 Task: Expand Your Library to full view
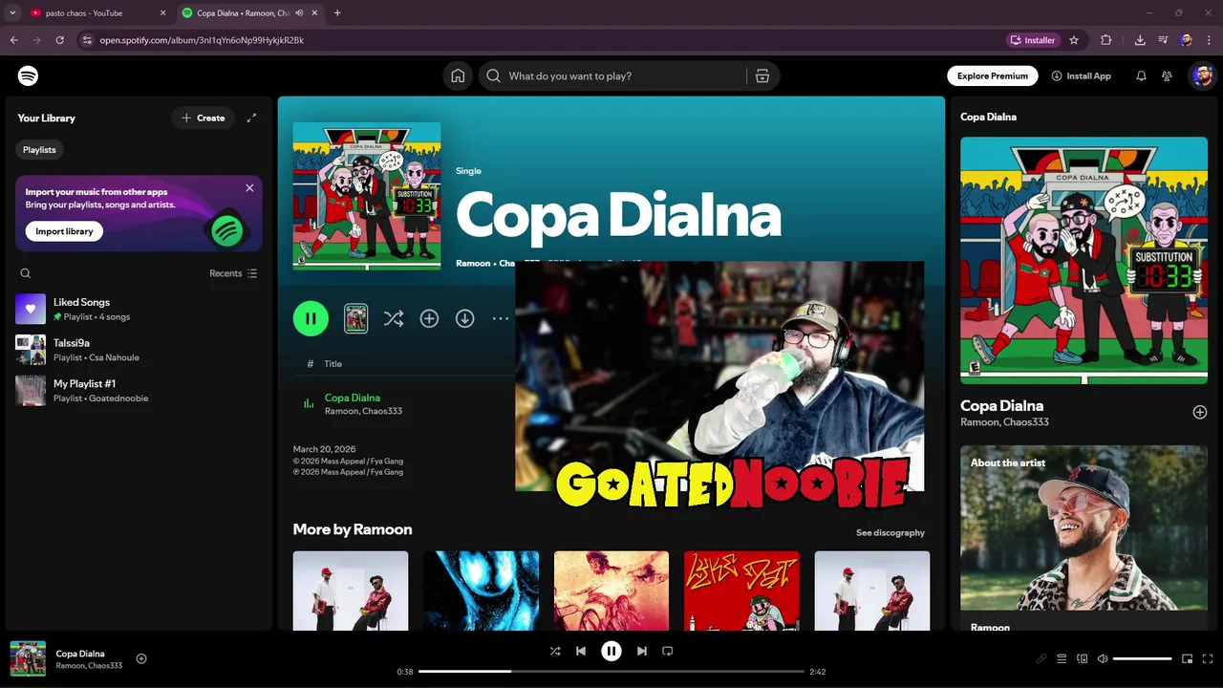tap(251, 118)
